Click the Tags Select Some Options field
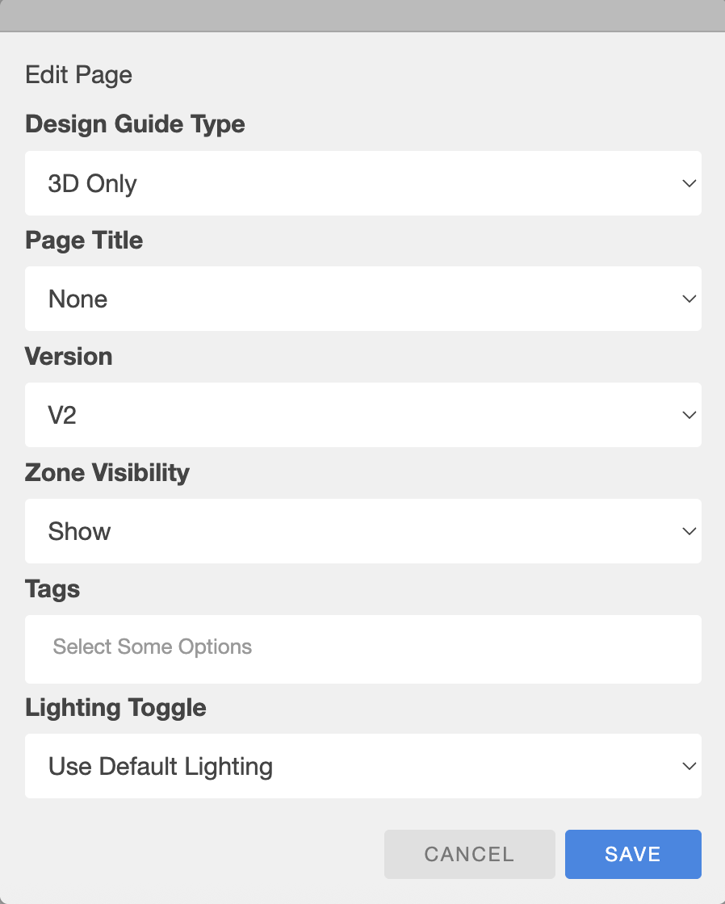The image size is (725, 904). 362,649
